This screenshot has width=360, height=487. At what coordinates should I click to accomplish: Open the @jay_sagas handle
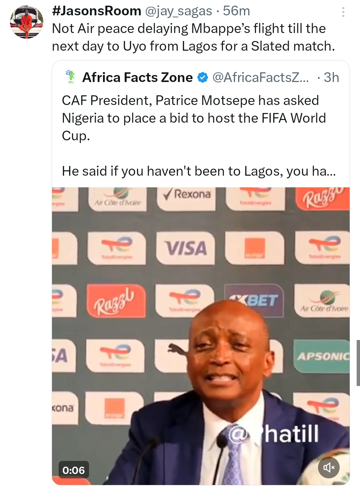pos(178,11)
